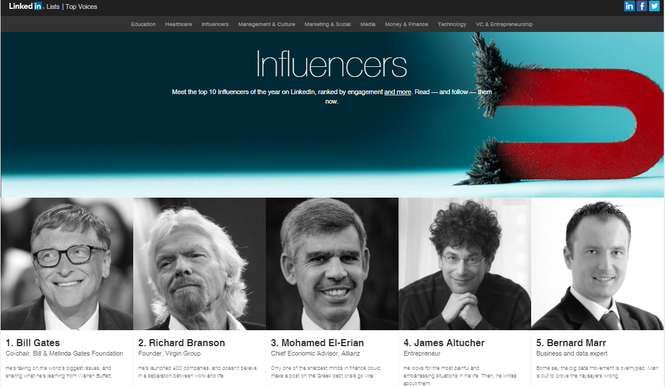Viewport: 665px width, 387px height.
Task: Select James Altucher's portrait
Action: [465, 264]
